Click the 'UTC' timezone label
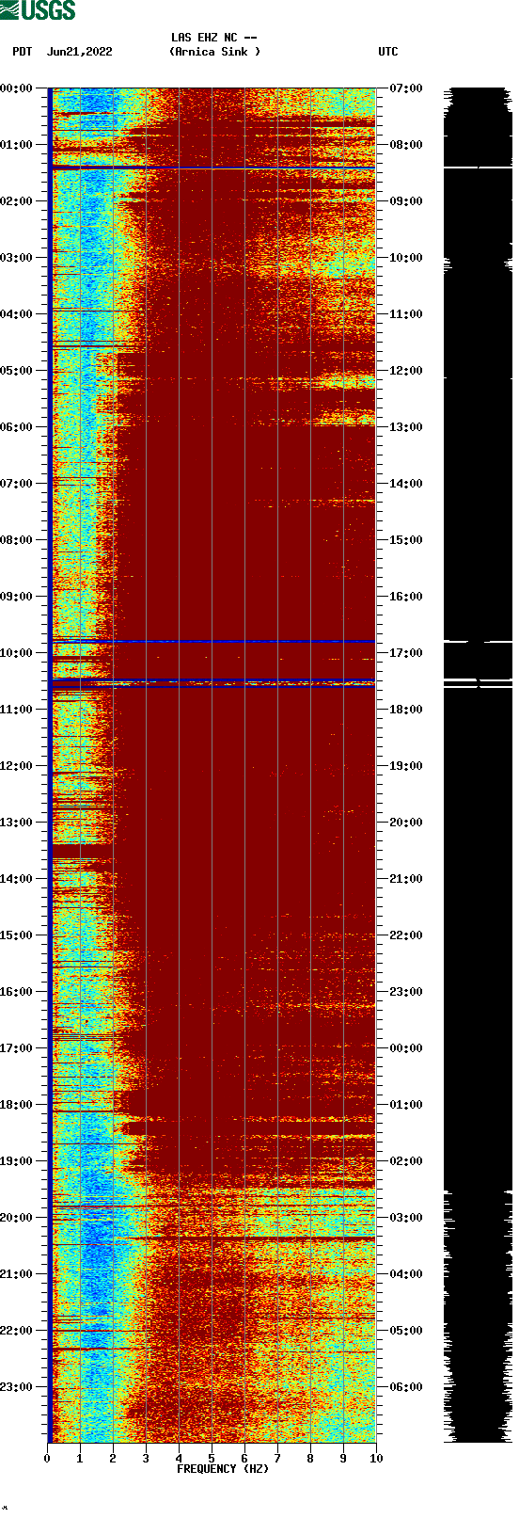This screenshot has height=1518, width=519. pyautogui.click(x=388, y=52)
